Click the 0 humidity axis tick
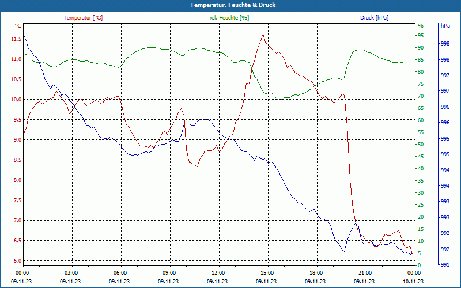Image resolution: width=461 pixels, height=288 pixels. [420, 266]
